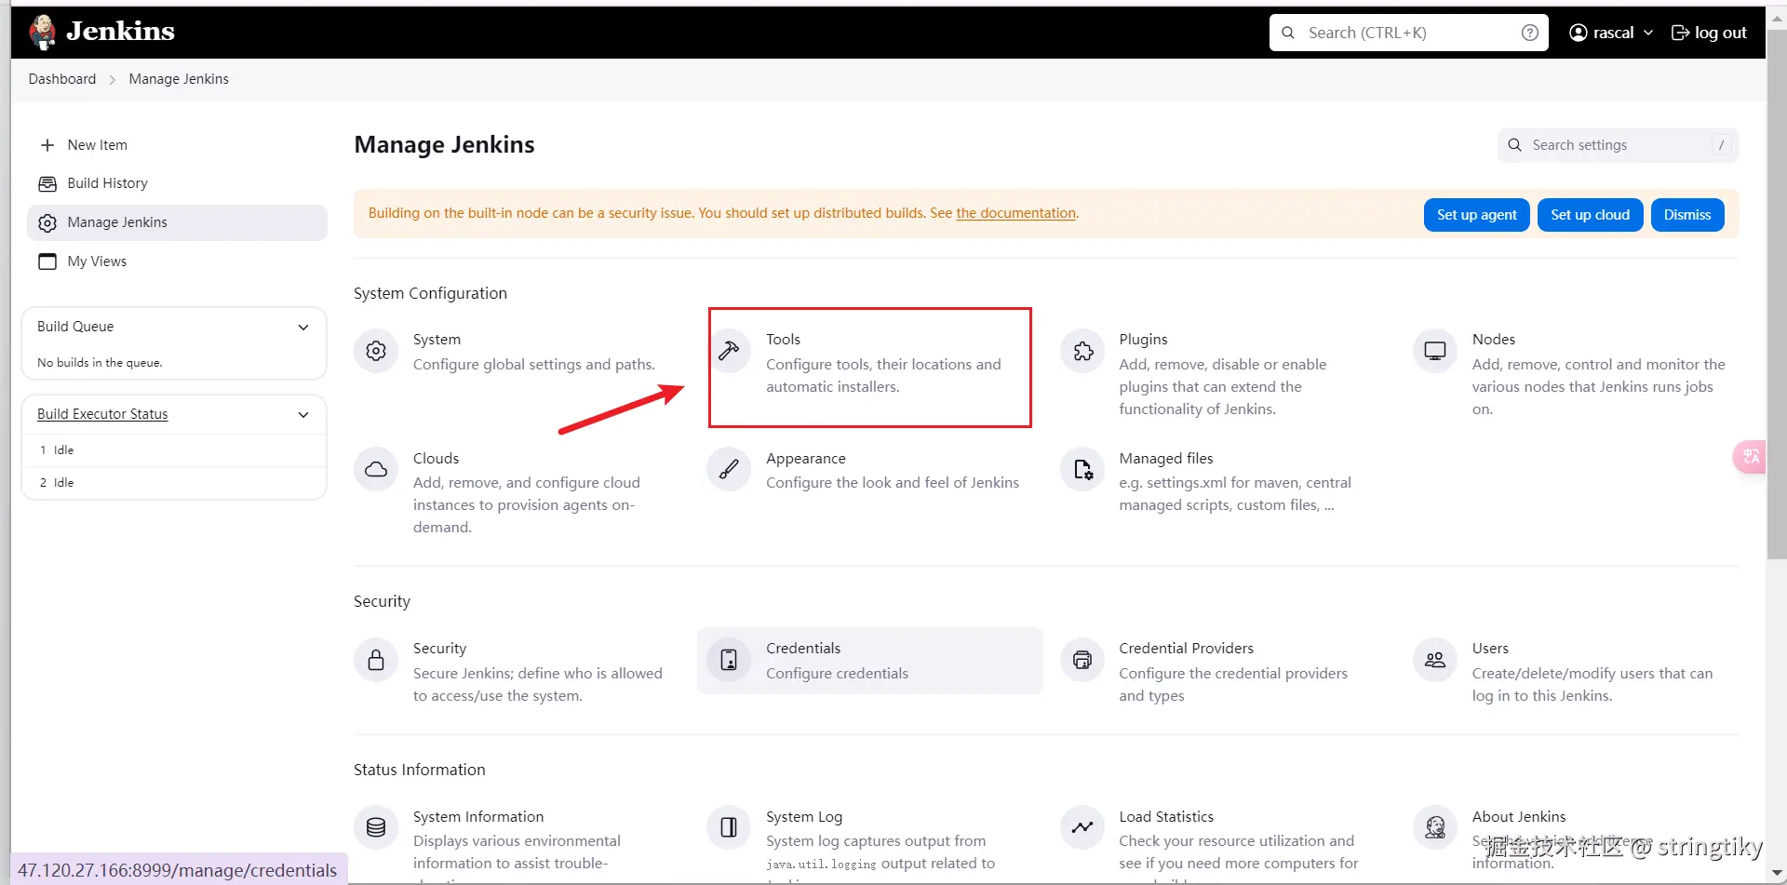
Task: Open the Clouds cloud icon
Action: pyautogui.click(x=376, y=470)
